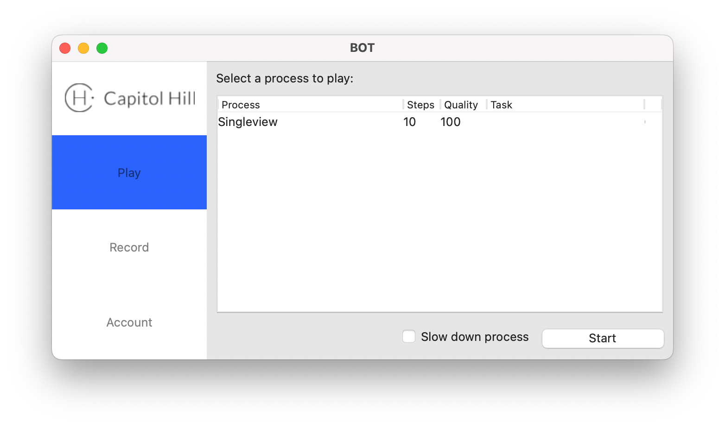Screen dimensions: 725x428
Task: Enable the Slow down process checkbox
Action: click(409, 336)
